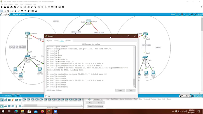203x114 pixels.
Task: Click the Delete tool icon
Action: coord(8,11)
